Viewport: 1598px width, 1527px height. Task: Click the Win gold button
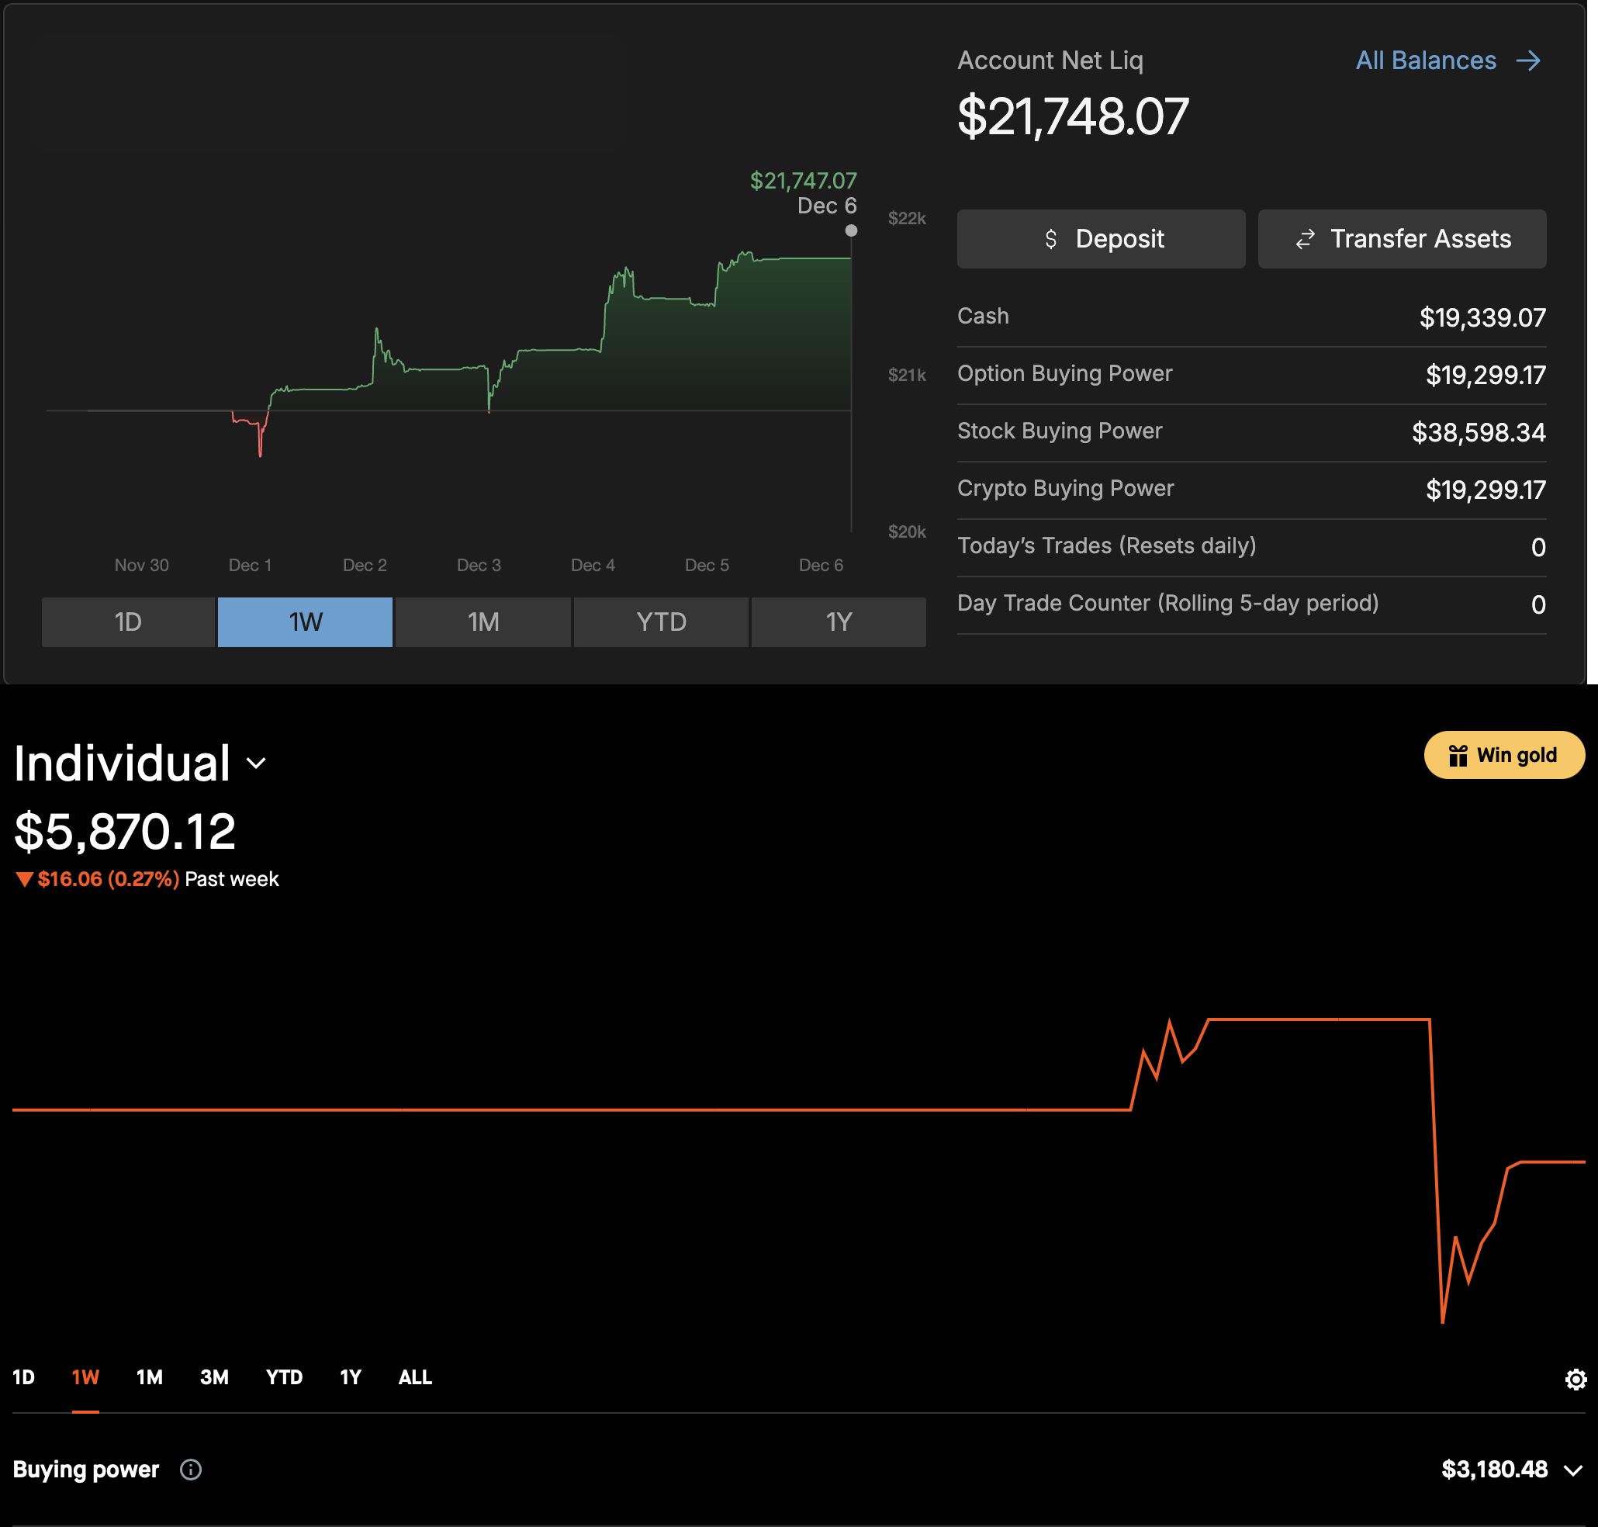(1503, 754)
